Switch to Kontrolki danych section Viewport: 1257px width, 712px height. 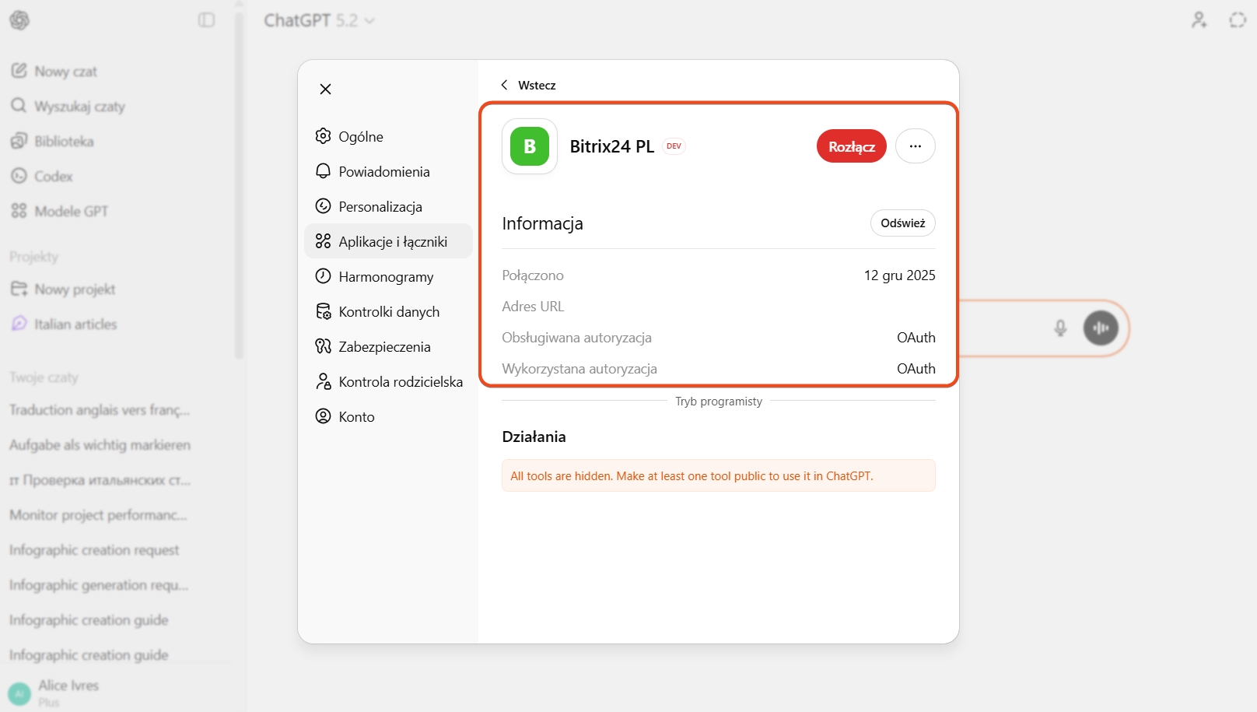point(387,312)
